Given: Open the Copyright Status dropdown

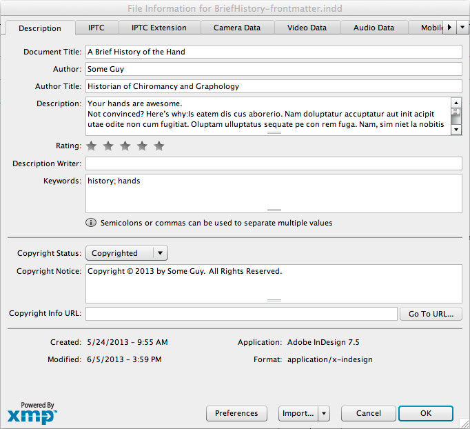Looking at the screenshot, I should (127, 253).
